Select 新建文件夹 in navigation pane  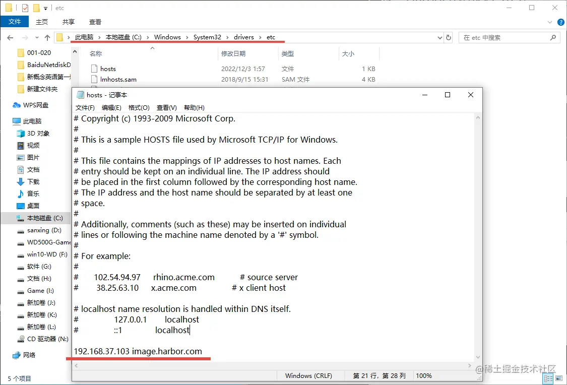(x=42, y=89)
